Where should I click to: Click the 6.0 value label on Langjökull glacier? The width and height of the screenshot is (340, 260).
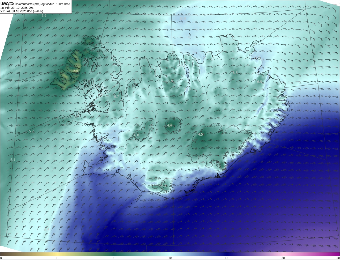[137, 135]
